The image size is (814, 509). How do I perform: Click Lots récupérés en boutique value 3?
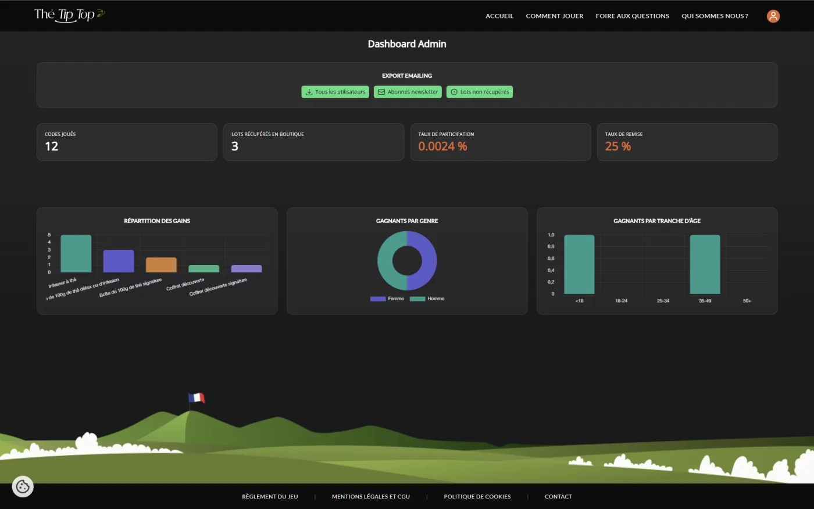235,146
